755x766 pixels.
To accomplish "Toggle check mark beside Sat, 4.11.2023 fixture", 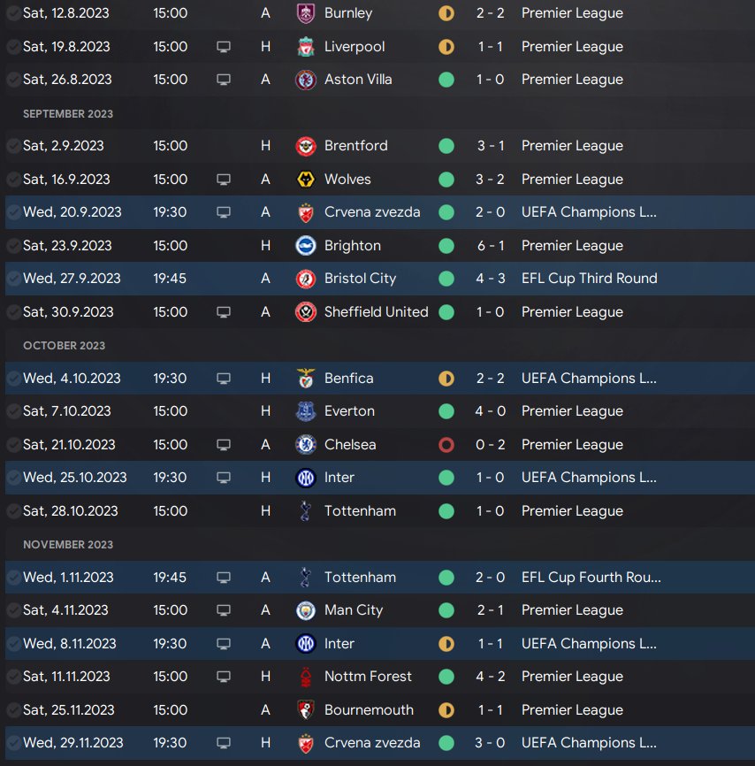I will click(13, 610).
